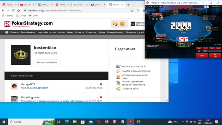Open the Windows Start menu
The height and width of the screenshot is (125, 222).
pyautogui.click(x=4, y=122)
